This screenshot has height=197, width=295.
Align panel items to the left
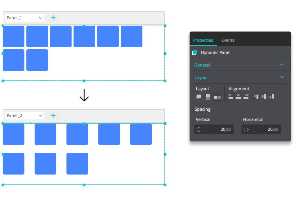pos(230,97)
